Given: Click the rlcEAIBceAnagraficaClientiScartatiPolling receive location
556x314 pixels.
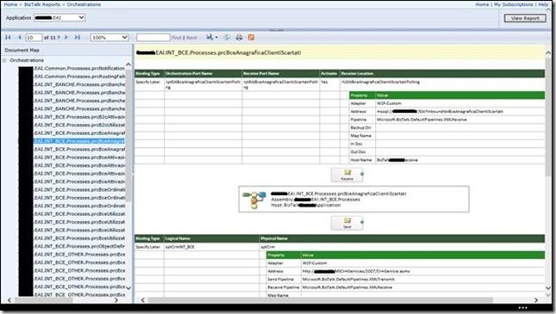Looking at the screenshot, I should pos(380,82).
